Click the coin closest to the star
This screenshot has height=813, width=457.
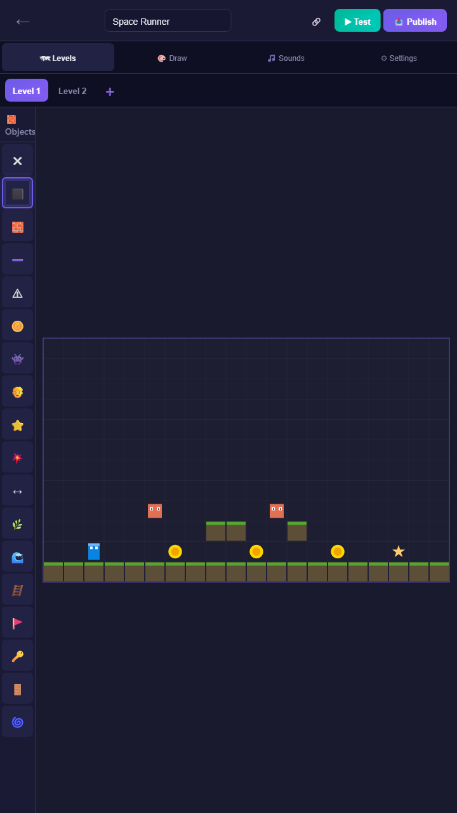click(x=338, y=551)
